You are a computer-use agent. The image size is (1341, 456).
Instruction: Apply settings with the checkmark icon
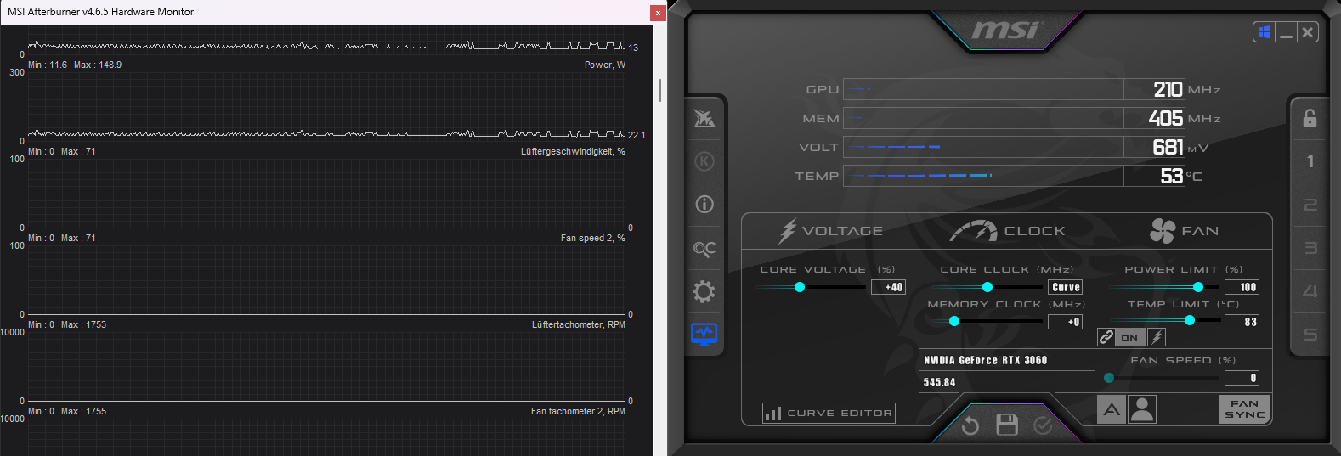coord(1043,425)
